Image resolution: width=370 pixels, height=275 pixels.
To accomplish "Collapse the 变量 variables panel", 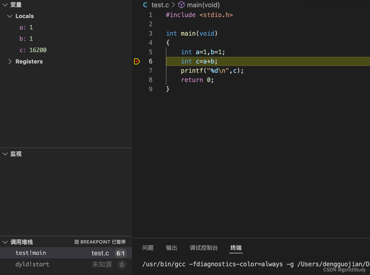I will click(5, 5).
